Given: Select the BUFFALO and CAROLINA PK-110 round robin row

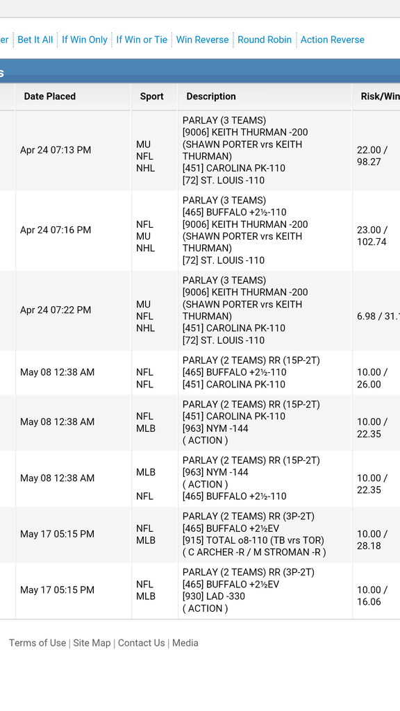Looking at the screenshot, I should point(200,373).
